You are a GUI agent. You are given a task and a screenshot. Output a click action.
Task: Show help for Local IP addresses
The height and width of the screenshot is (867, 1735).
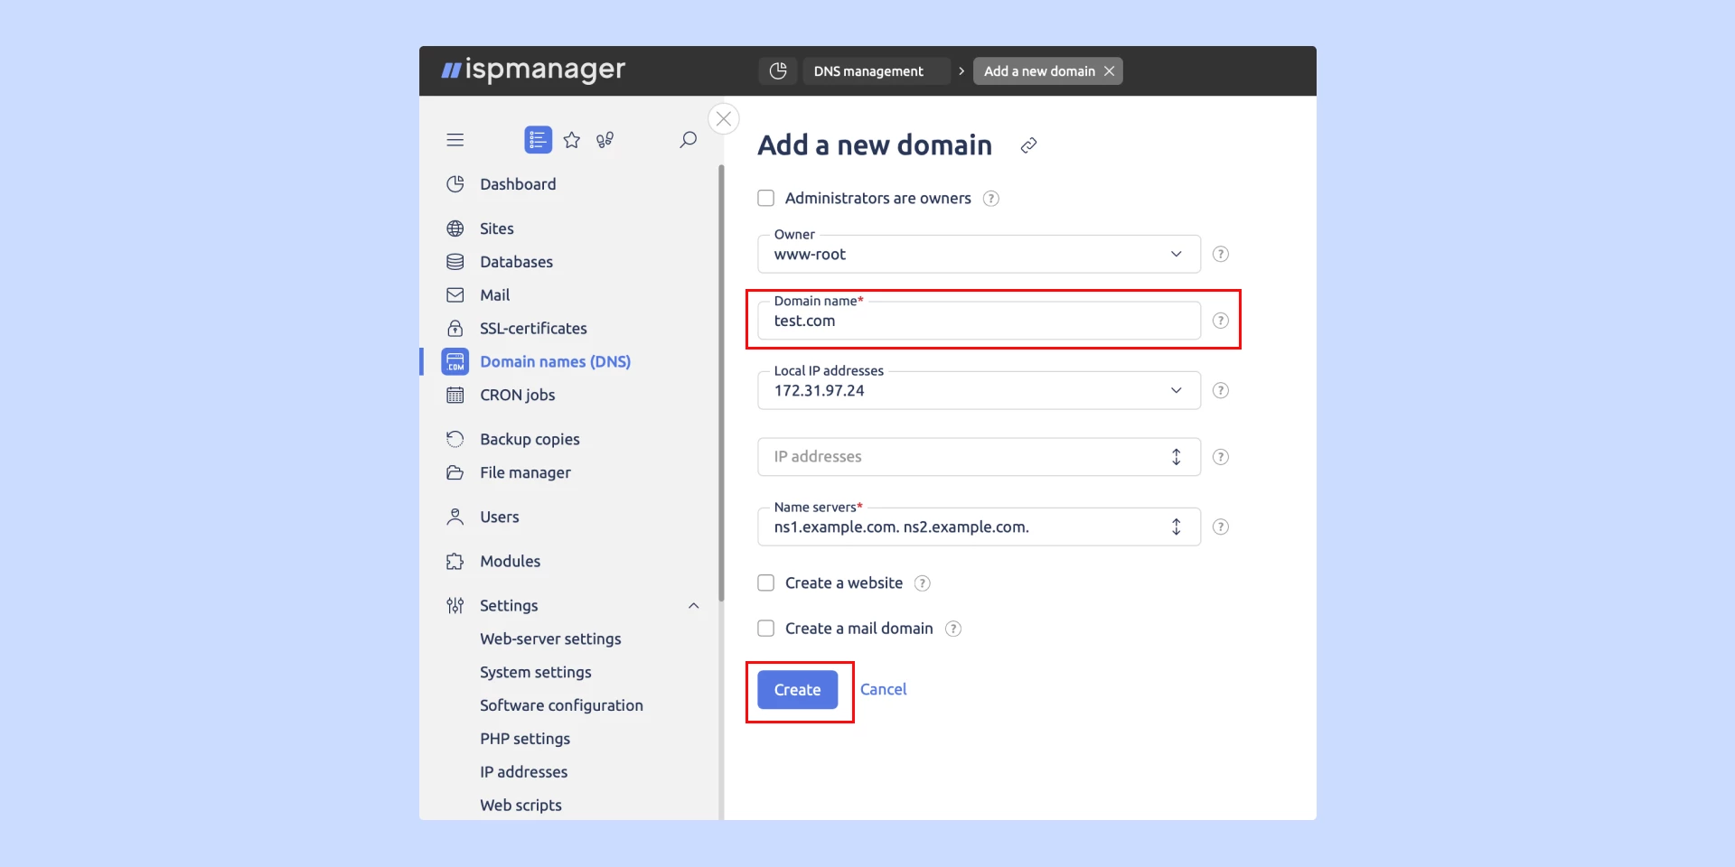point(1220,390)
